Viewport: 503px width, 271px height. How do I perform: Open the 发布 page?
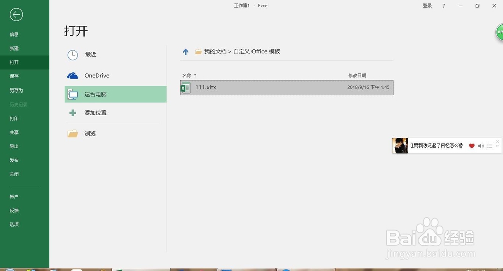tap(14, 160)
